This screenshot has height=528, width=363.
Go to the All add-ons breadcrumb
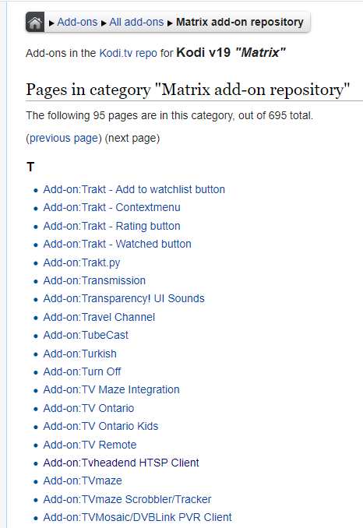(136, 23)
